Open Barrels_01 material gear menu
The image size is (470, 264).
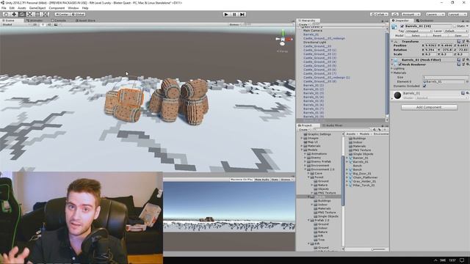coord(467,93)
